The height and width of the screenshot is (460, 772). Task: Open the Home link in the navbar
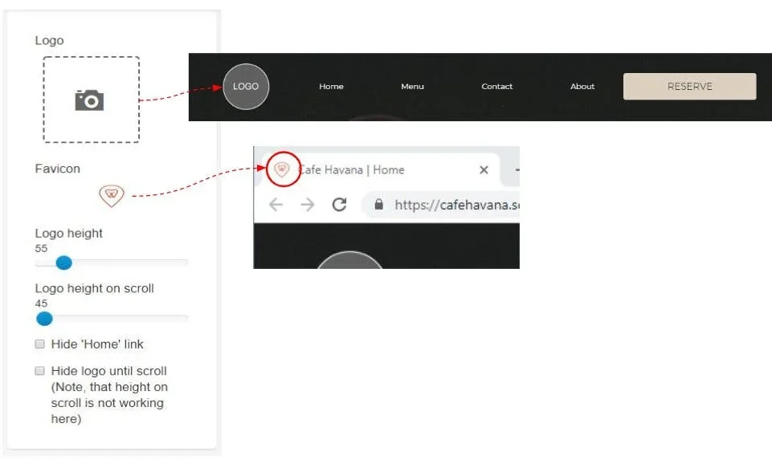point(331,87)
